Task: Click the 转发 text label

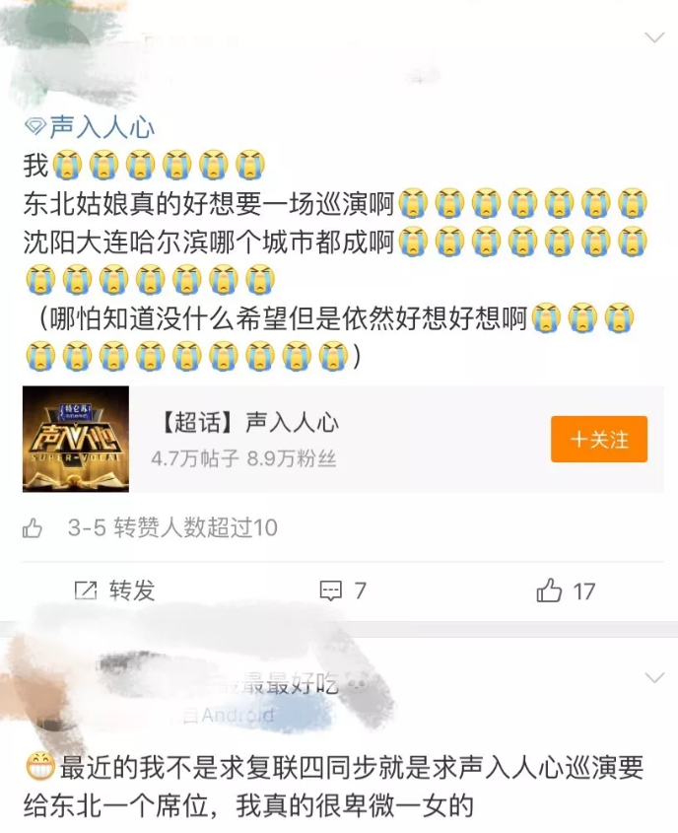Action: (x=132, y=590)
